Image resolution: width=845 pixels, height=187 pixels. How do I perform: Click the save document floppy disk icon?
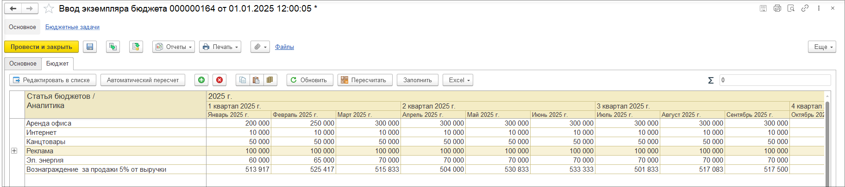(x=90, y=47)
